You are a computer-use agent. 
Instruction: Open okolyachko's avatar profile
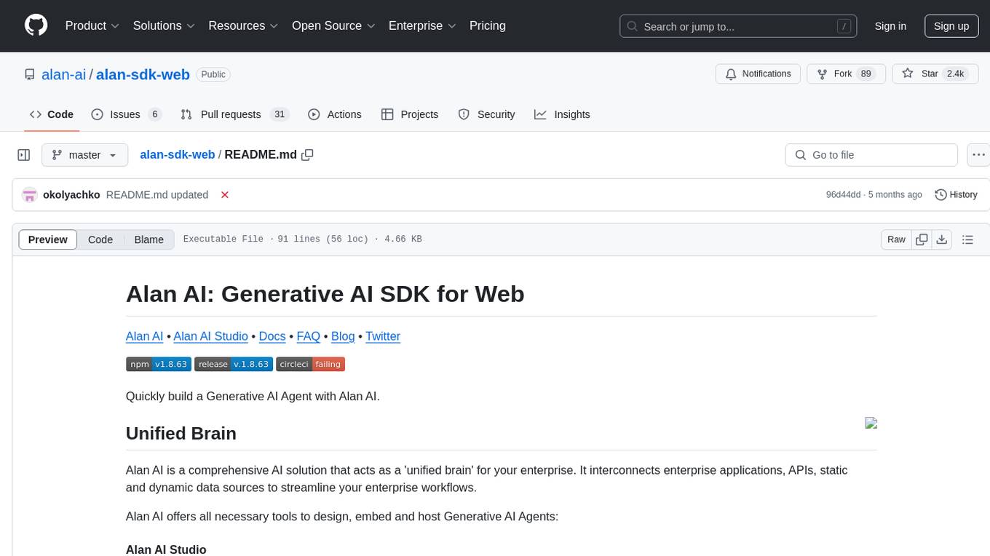pyautogui.click(x=30, y=195)
